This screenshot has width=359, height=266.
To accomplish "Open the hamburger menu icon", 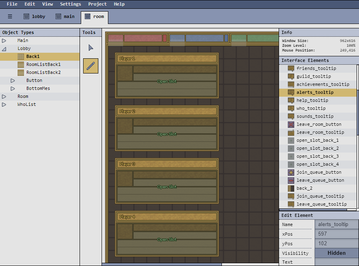I will 10,16.
